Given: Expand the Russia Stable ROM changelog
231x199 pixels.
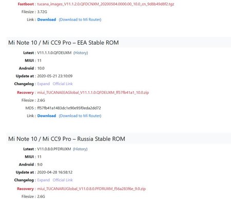Looking at the screenshot, I should (44, 180).
